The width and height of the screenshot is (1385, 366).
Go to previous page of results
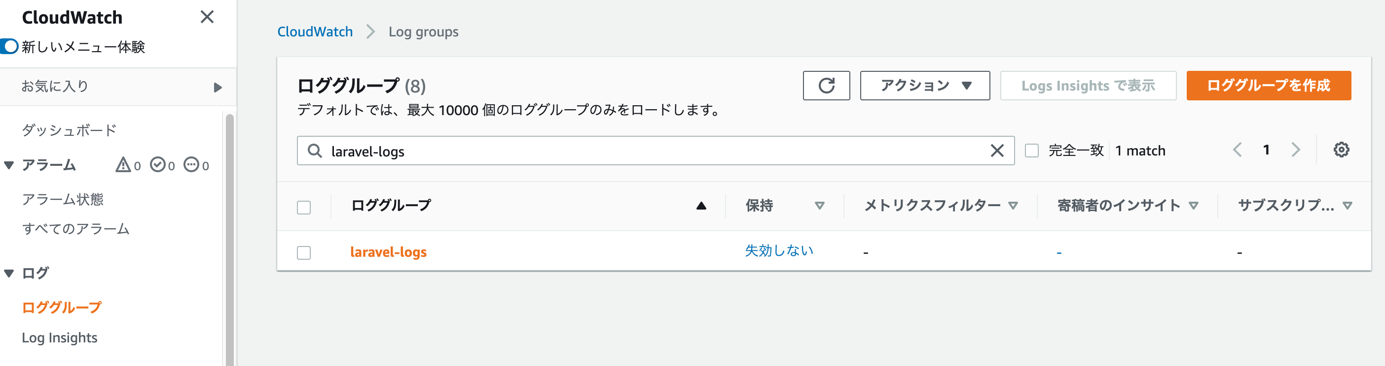pos(1237,150)
